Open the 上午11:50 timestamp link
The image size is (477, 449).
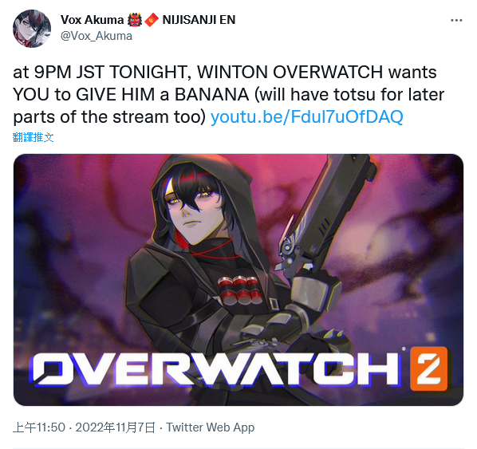coord(39,427)
